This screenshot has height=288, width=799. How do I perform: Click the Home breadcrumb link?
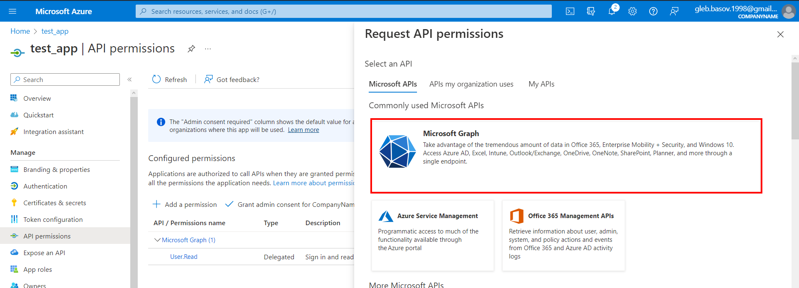pyautogui.click(x=20, y=31)
